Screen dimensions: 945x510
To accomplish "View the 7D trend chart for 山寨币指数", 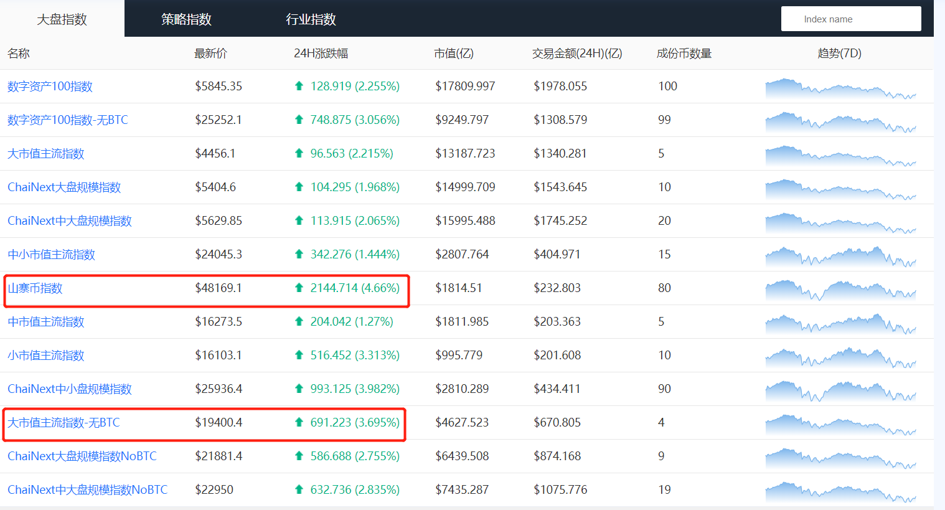I will pyautogui.click(x=840, y=290).
